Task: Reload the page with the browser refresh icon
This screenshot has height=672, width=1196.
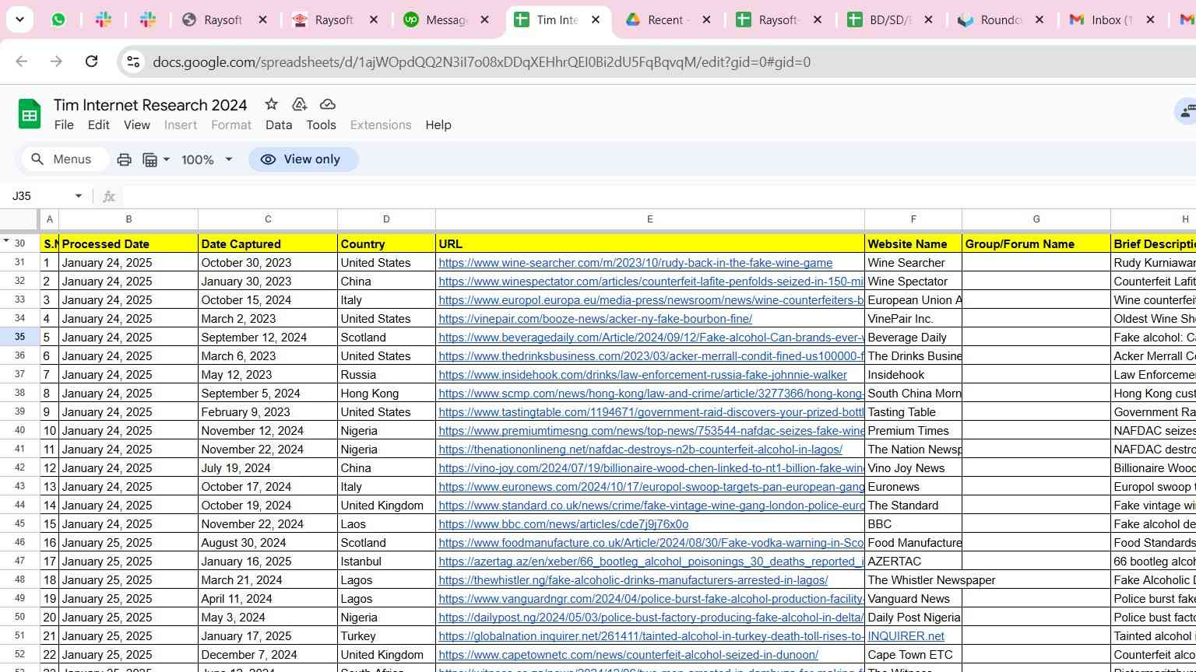Action: click(91, 61)
